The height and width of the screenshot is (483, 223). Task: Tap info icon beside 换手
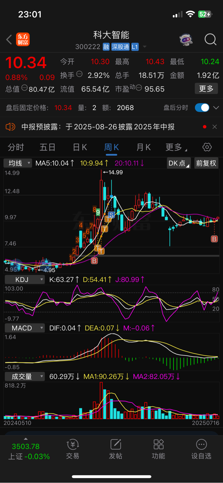pyautogui.click(x=79, y=74)
